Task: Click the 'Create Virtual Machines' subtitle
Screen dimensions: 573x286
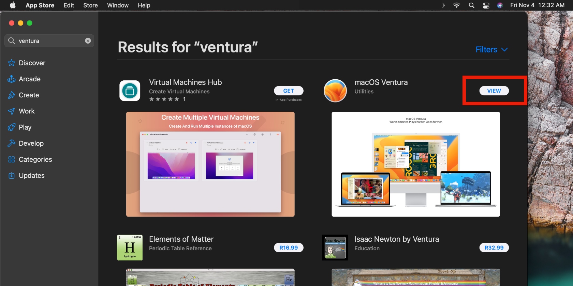Action: 179,92
